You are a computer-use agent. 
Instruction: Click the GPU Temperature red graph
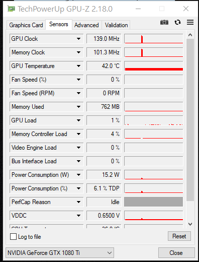point(154,66)
